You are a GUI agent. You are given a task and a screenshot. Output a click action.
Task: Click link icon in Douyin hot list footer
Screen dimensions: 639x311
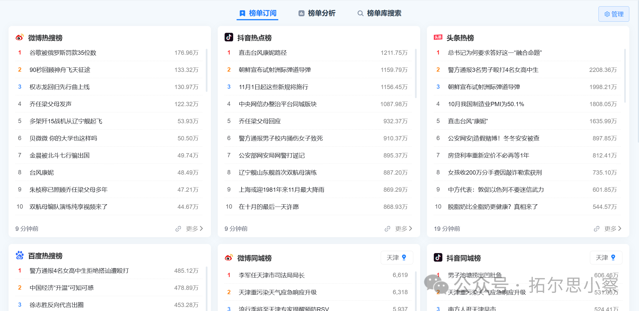click(x=387, y=229)
